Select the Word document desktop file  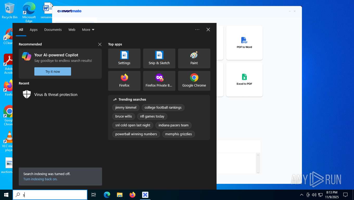coord(47,10)
